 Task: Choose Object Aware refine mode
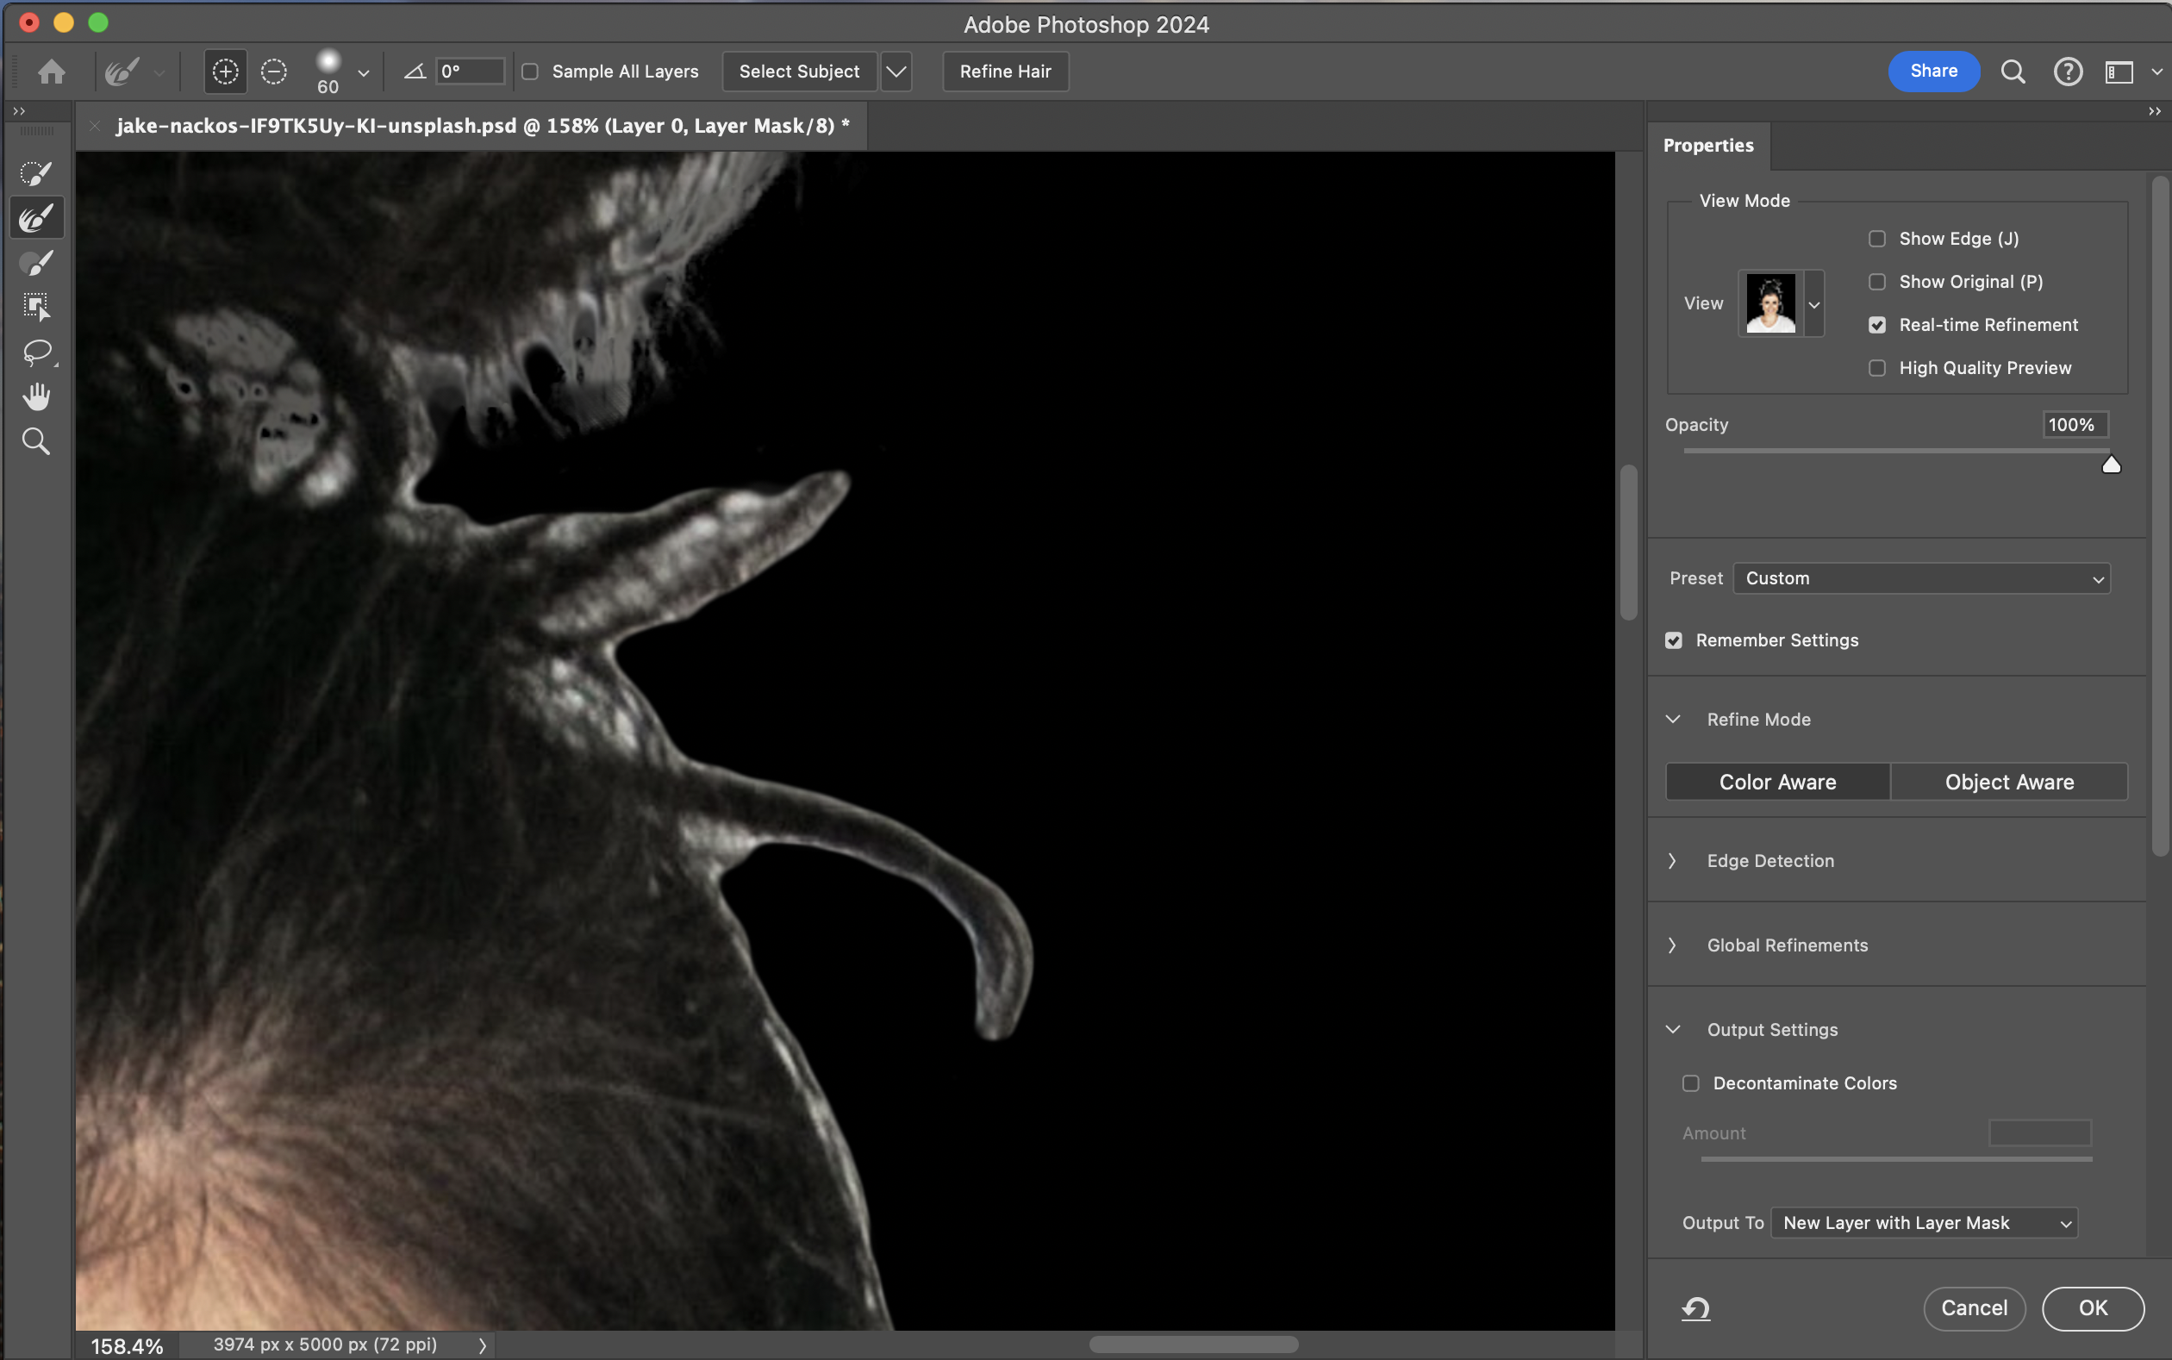[2008, 782]
